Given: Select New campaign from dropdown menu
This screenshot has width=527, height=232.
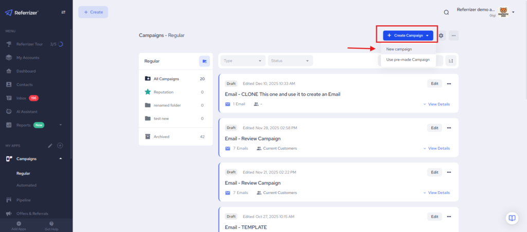Looking at the screenshot, I should pyautogui.click(x=399, y=49).
